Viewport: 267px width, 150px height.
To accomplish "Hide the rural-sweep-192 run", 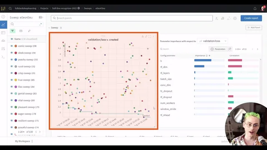I will pyautogui.click(x=12, y=66).
